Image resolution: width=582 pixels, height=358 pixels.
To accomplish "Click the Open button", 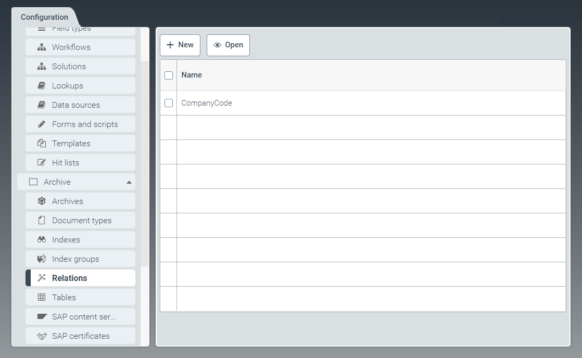I will coord(228,45).
